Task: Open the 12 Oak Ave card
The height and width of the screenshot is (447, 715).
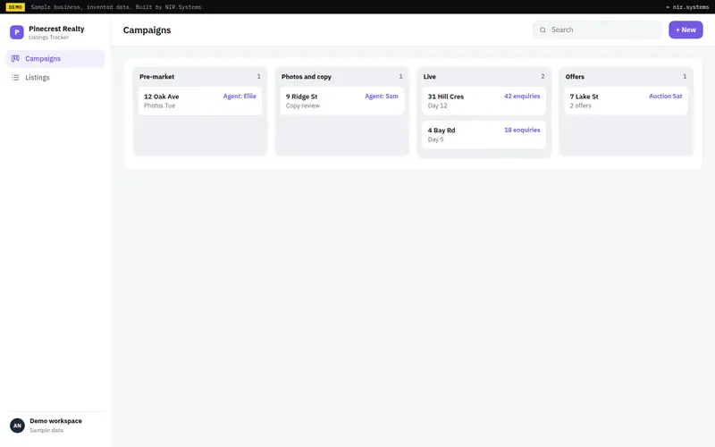Action: coord(200,101)
